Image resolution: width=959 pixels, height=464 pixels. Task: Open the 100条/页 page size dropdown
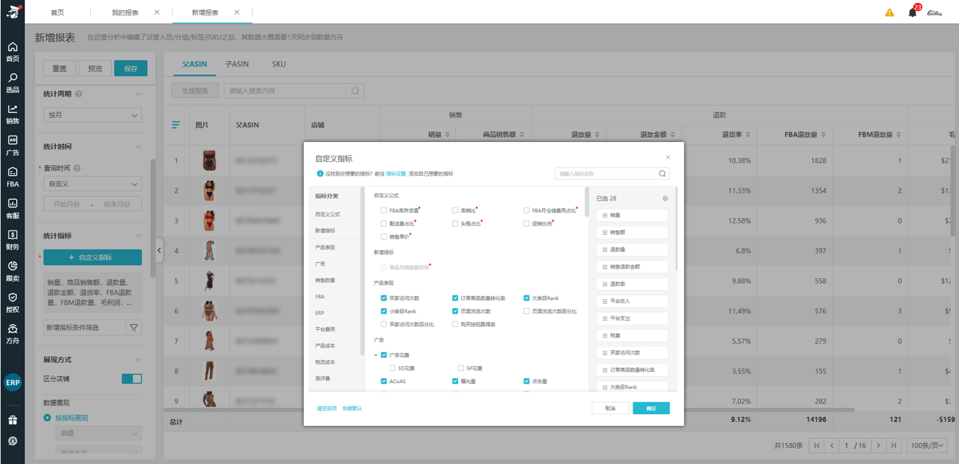click(927, 445)
